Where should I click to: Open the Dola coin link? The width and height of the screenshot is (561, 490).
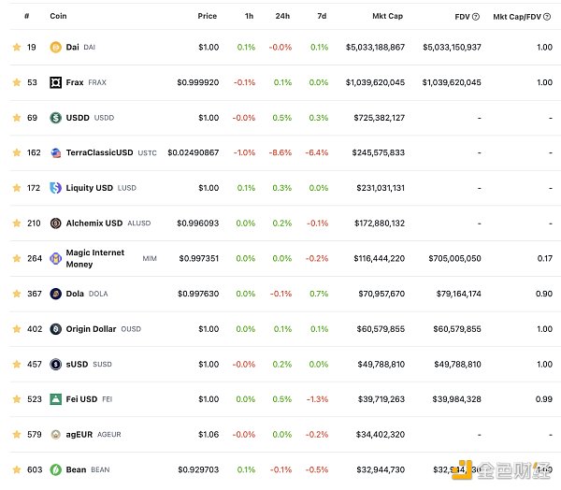(75, 294)
